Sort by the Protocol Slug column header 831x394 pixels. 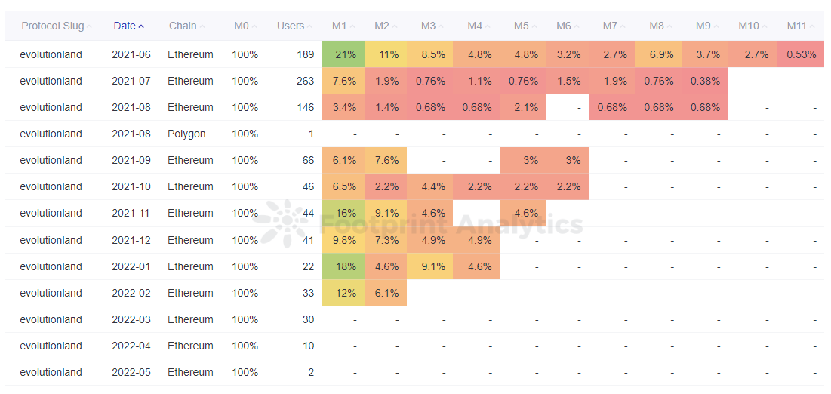56,26
